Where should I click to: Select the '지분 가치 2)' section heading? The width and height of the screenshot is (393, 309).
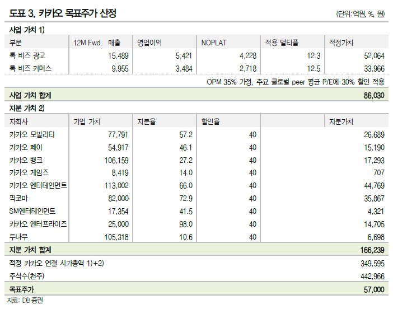click(27, 108)
